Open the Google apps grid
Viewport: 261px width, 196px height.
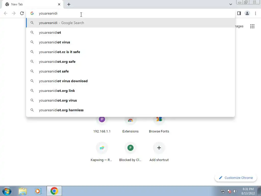coord(252,26)
